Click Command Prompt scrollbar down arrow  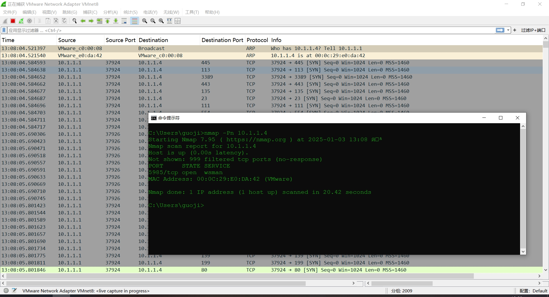pyautogui.click(x=523, y=252)
